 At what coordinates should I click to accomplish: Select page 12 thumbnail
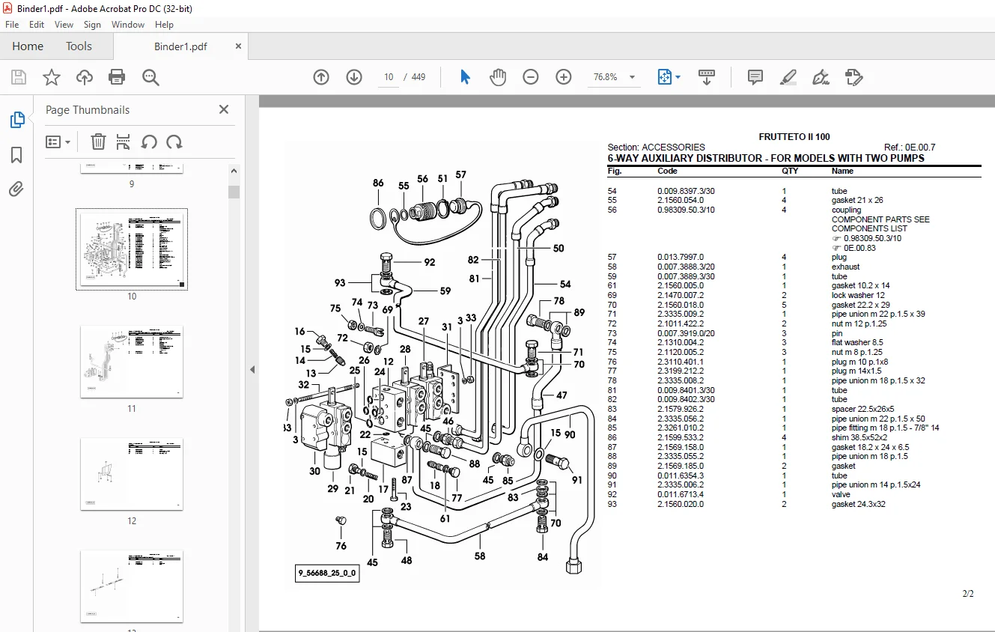(132, 474)
